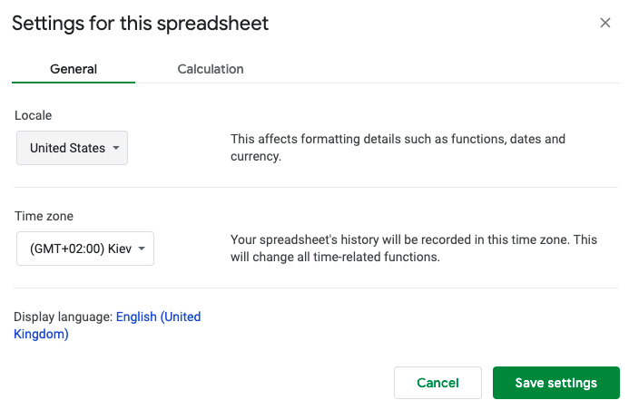Image resolution: width=629 pixels, height=410 pixels.
Task: Open the United States locale dropdown
Action: pyautogui.click(x=72, y=148)
